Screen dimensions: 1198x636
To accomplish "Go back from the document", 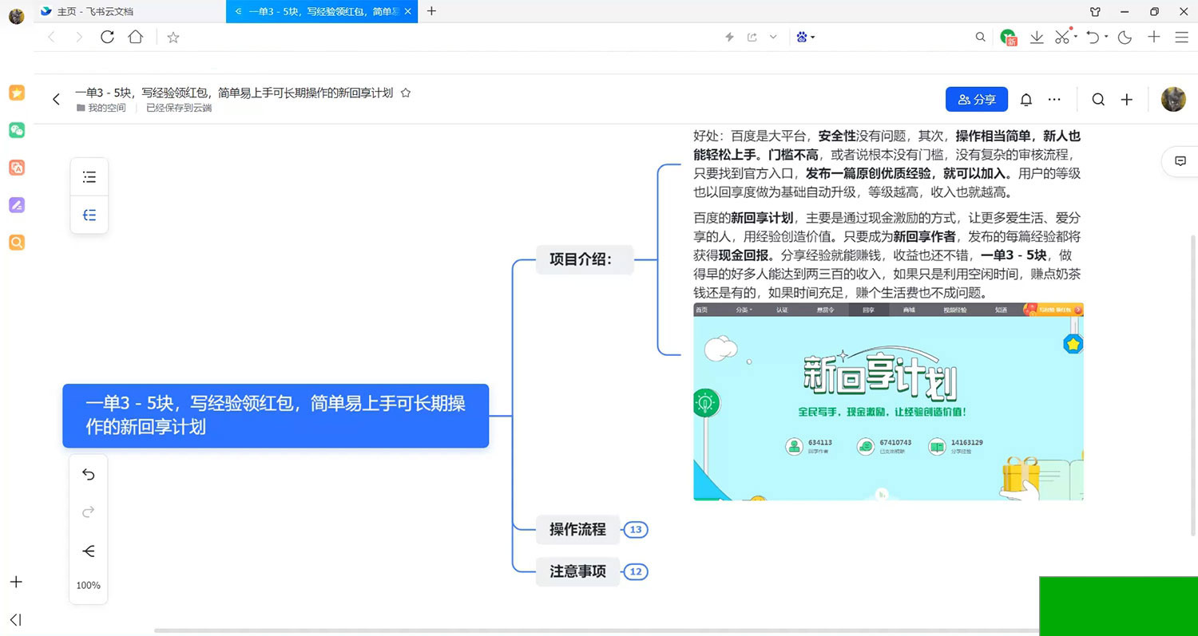I will pos(56,100).
